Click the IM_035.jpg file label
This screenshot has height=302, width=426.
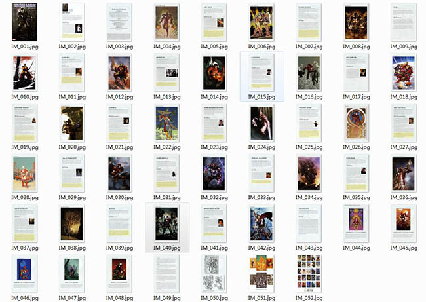[x=357, y=198]
